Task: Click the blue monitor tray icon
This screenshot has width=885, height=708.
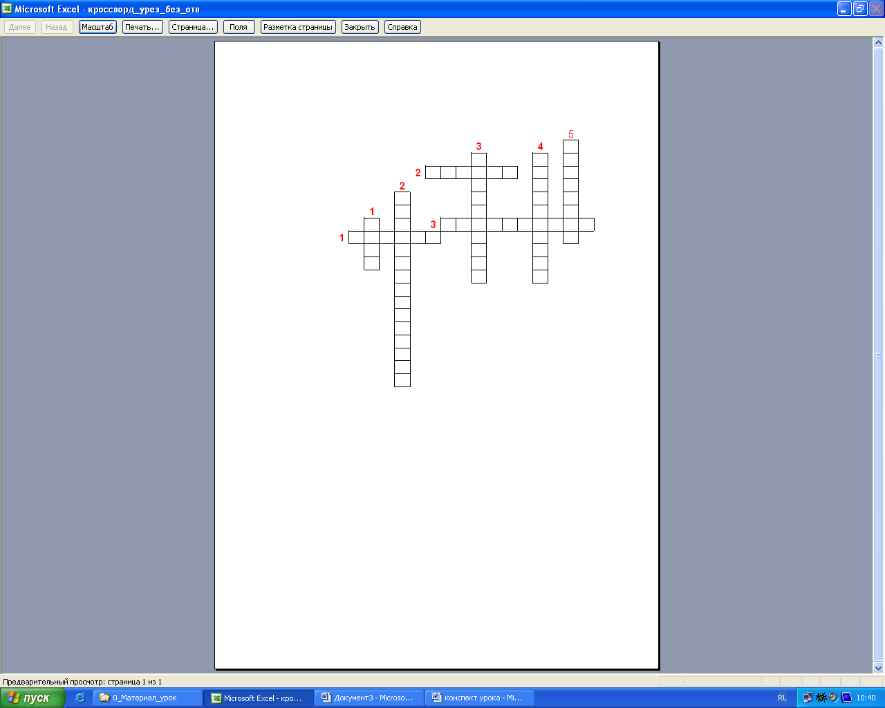Action: pyautogui.click(x=846, y=698)
